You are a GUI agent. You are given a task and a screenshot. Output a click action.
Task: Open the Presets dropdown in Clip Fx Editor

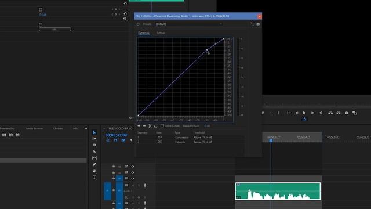(x=188, y=24)
